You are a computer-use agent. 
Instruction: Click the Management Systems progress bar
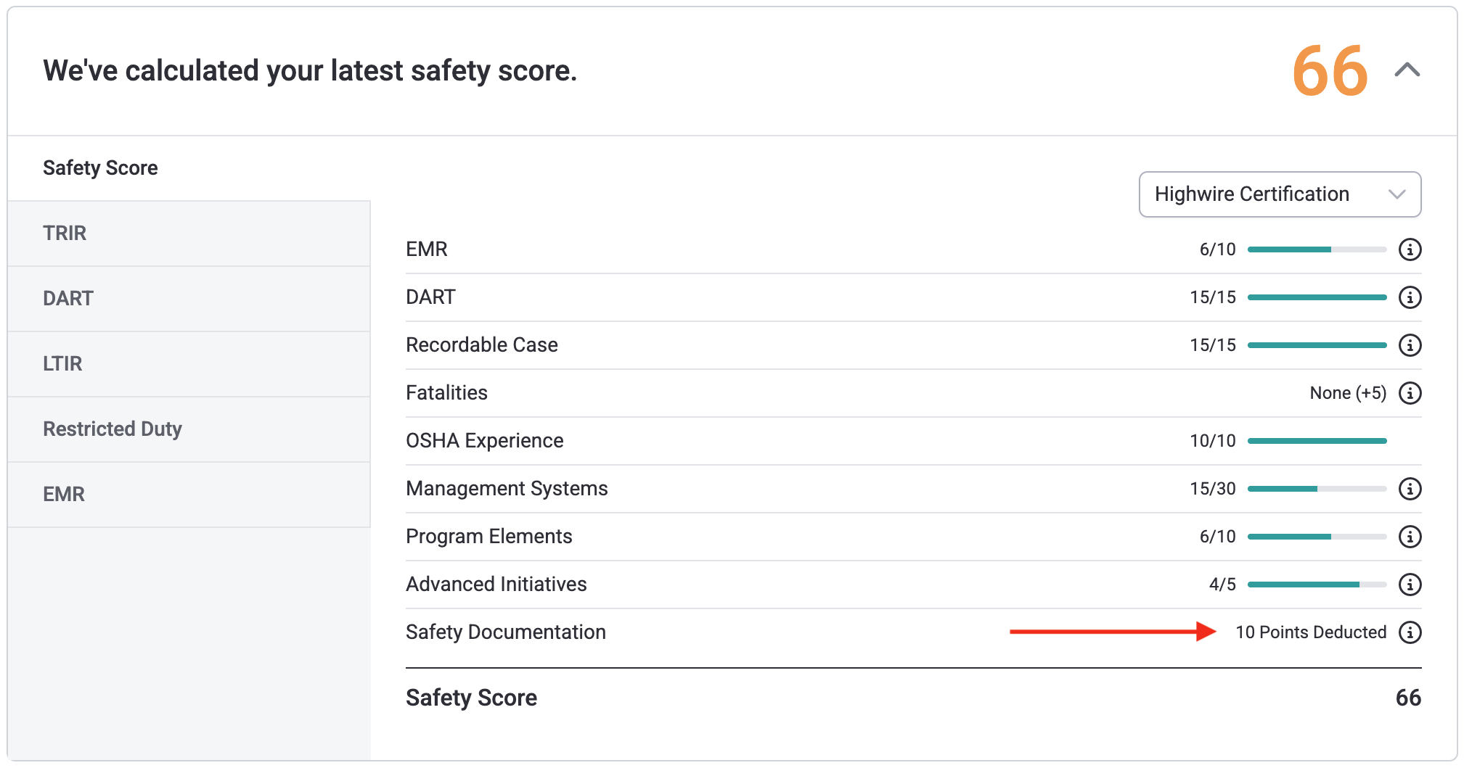(1317, 489)
